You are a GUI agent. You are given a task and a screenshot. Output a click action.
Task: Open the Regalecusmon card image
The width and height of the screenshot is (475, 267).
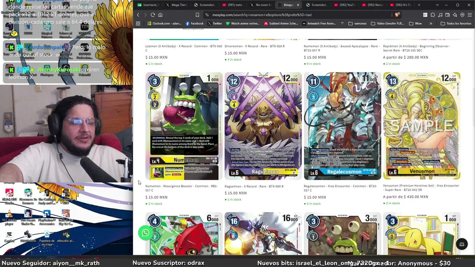point(343,126)
